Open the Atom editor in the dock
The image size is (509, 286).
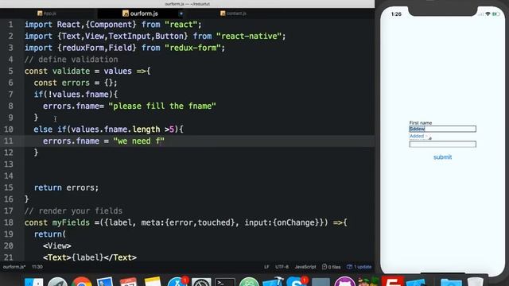pyautogui.click(x=249, y=281)
